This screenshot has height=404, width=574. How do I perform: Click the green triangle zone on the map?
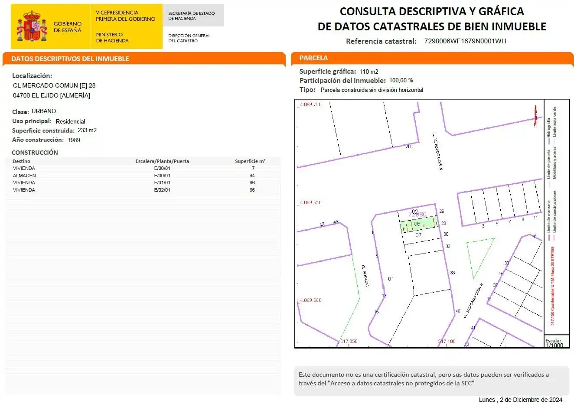point(479,258)
